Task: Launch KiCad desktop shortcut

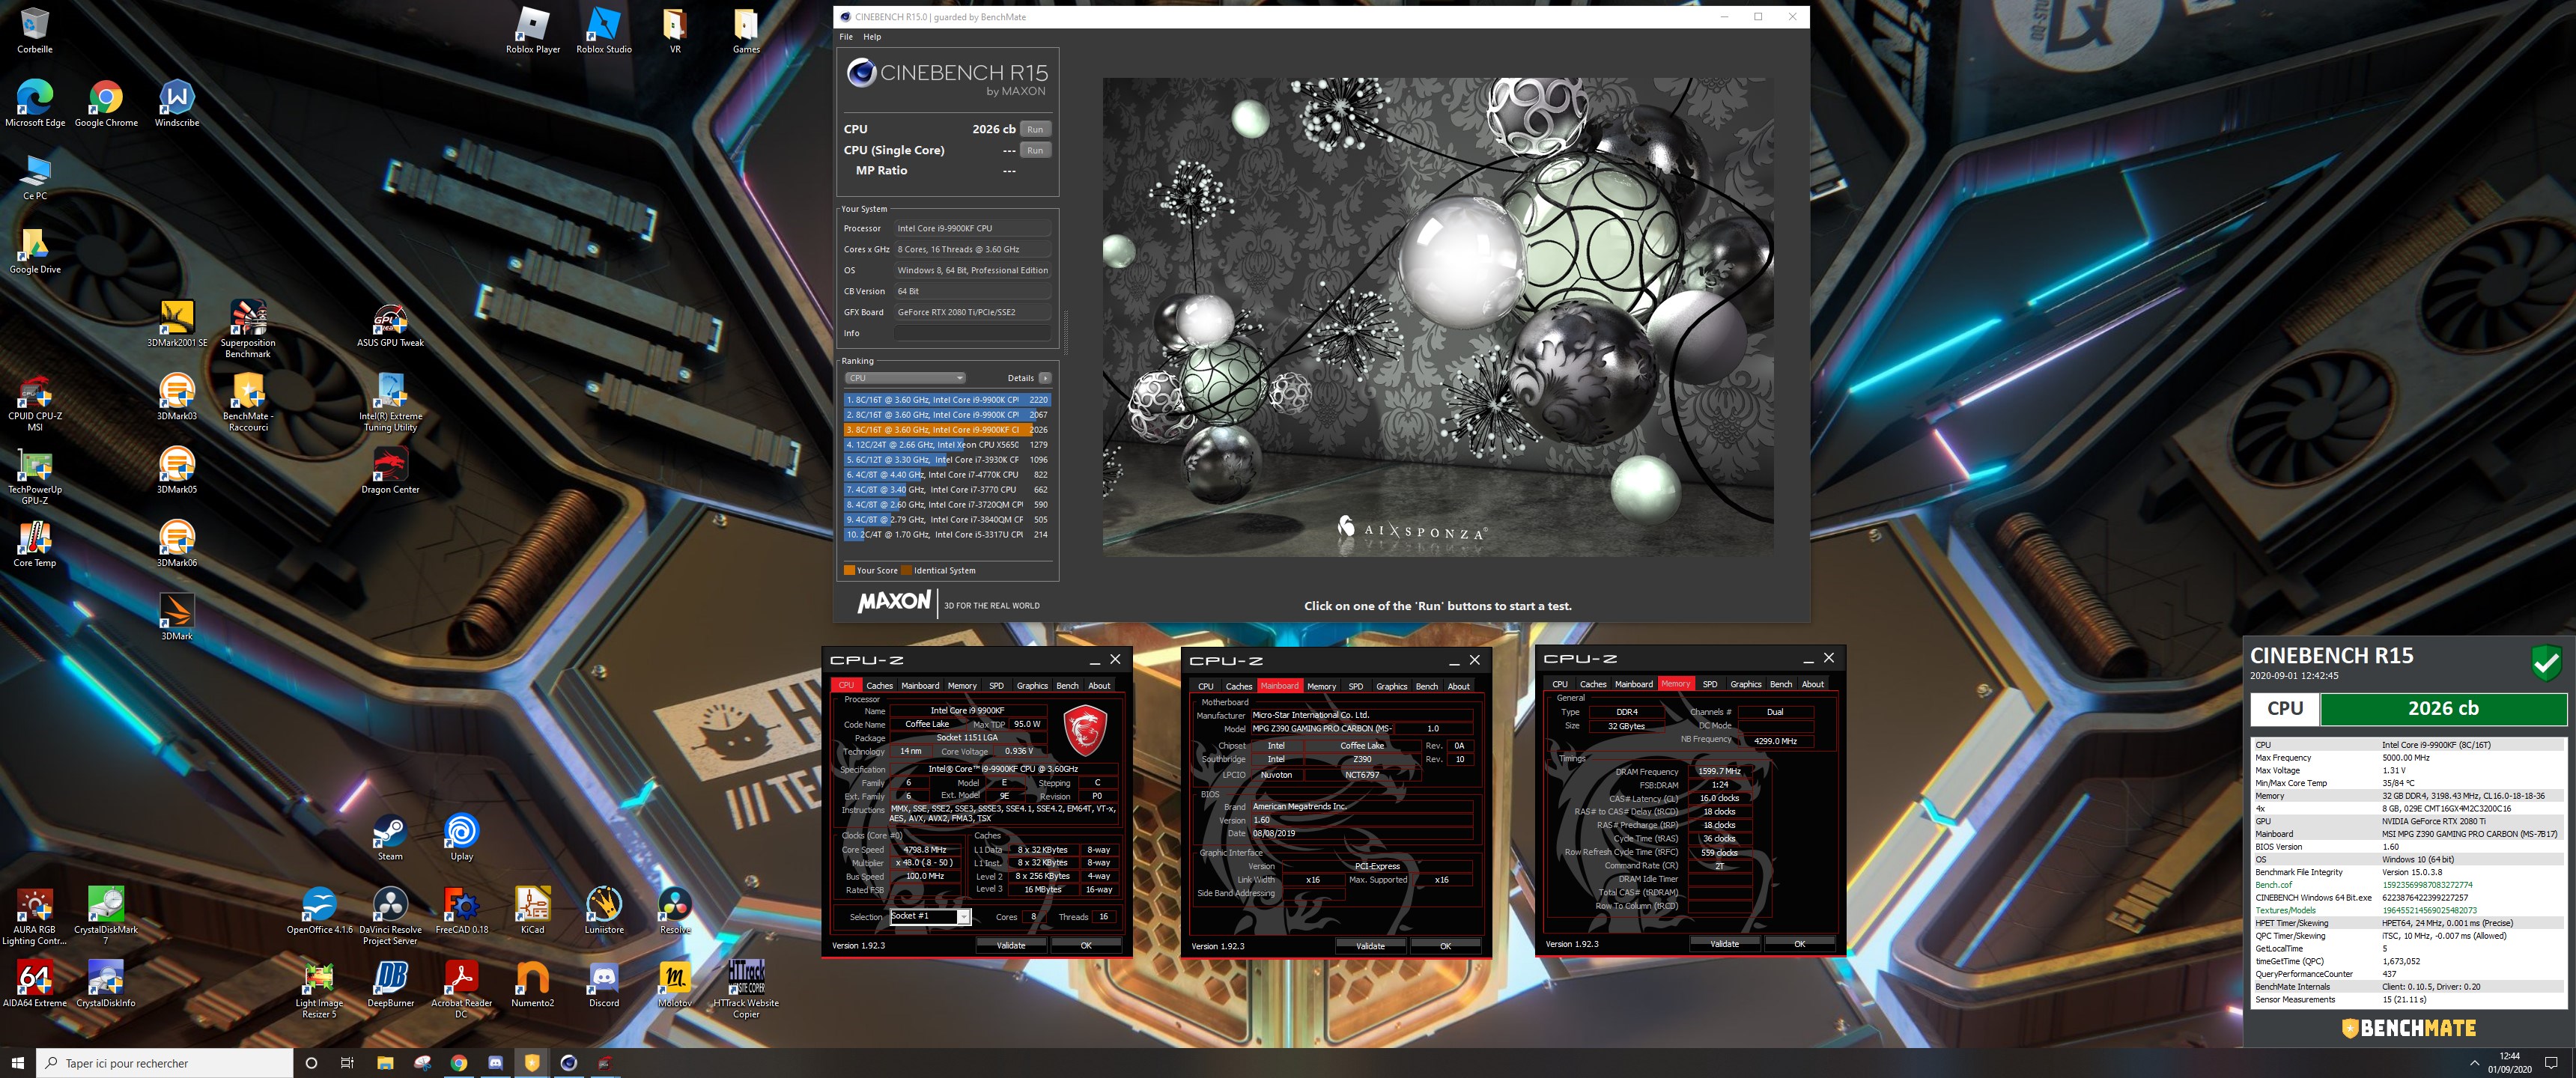Action: point(532,911)
